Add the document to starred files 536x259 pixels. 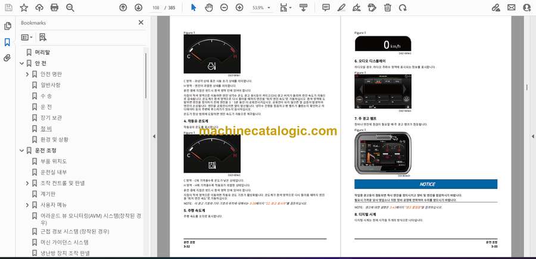coord(24,8)
